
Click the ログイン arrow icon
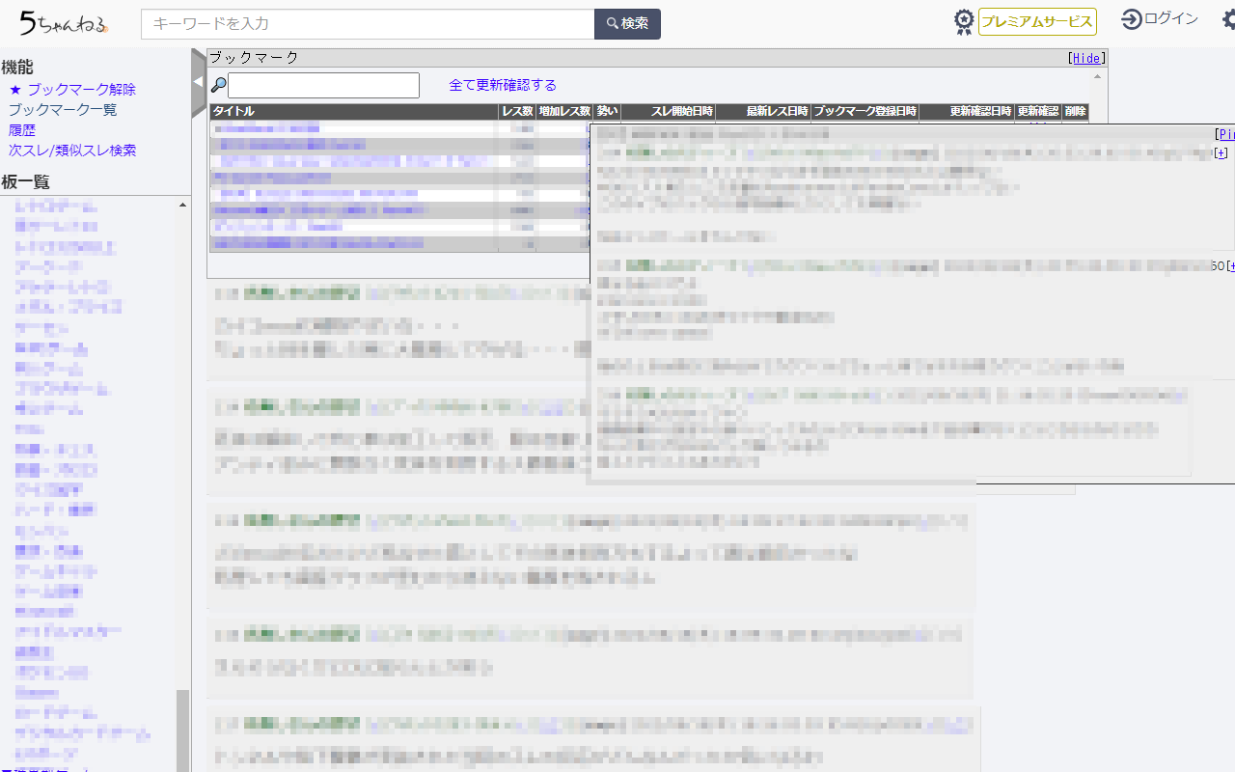coord(1132,19)
